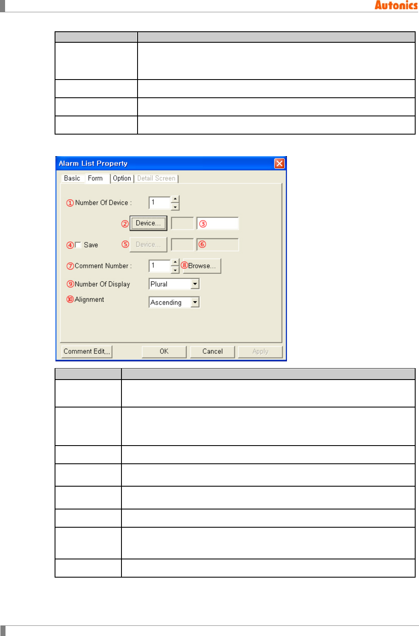Viewport: 419px width, 636px height.
Task: Click device type box next to active Device button
Action: [182, 223]
